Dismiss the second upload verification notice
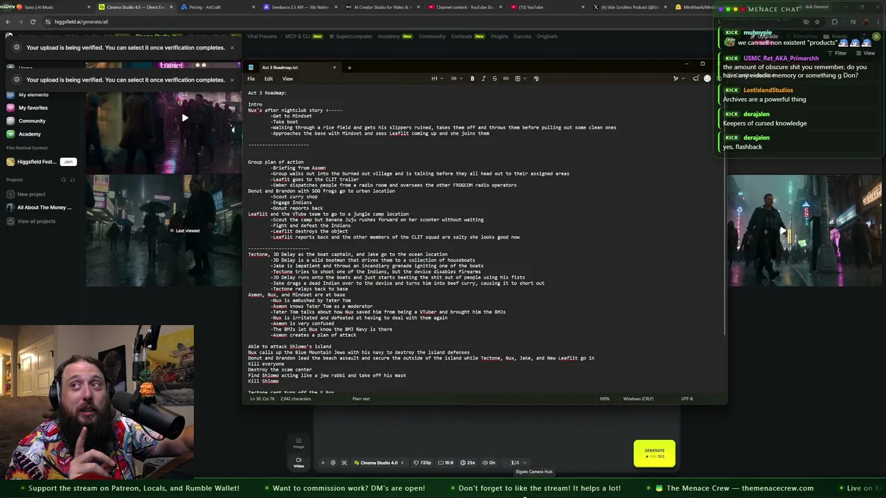 click(232, 80)
